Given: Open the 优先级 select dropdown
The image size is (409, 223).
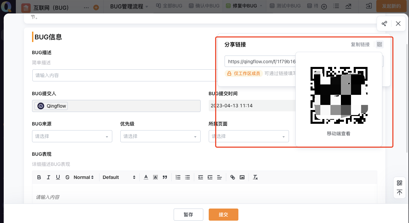Looking at the screenshot, I should [x=160, y=136].
